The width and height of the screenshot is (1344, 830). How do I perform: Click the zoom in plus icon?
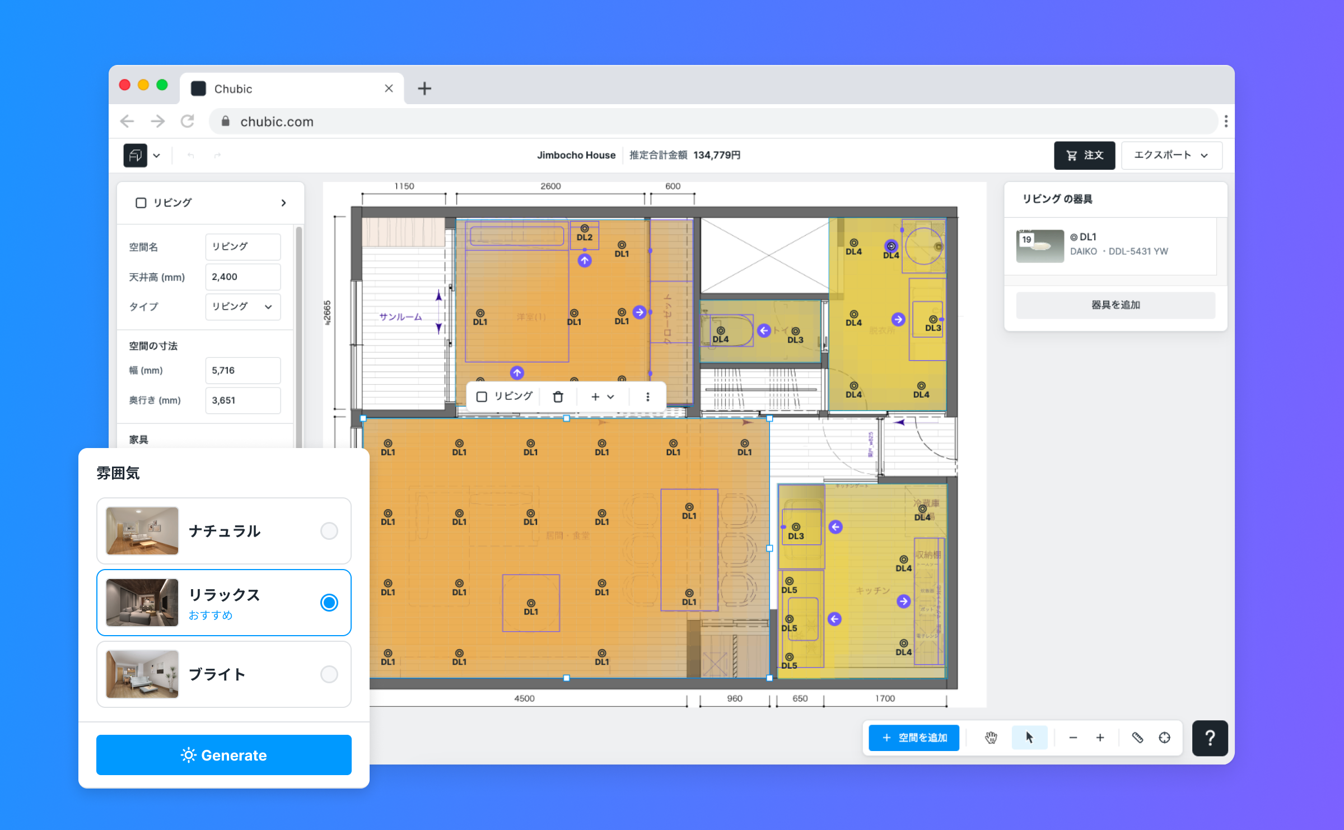(1100, 738)
